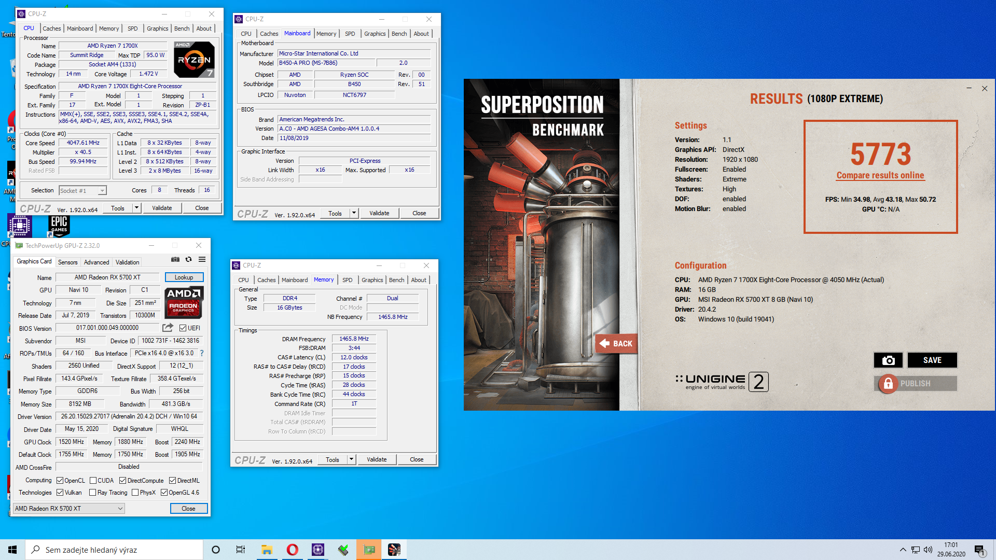This screenshot has height=560, width=996.
Task: Click the AMD Radeon Graphics logo in GPU-Z
Action: tap(184, 302)
